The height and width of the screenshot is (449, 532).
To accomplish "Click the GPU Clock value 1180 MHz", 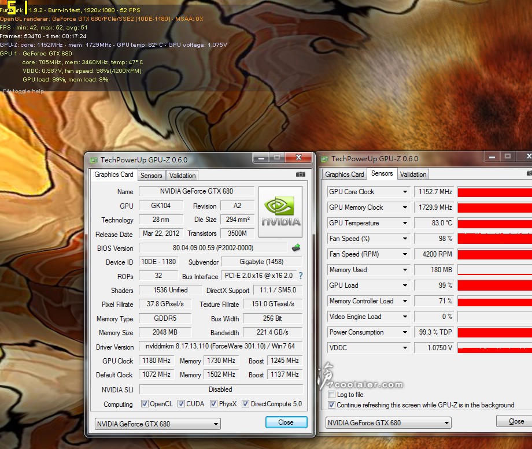I will 156,361.
